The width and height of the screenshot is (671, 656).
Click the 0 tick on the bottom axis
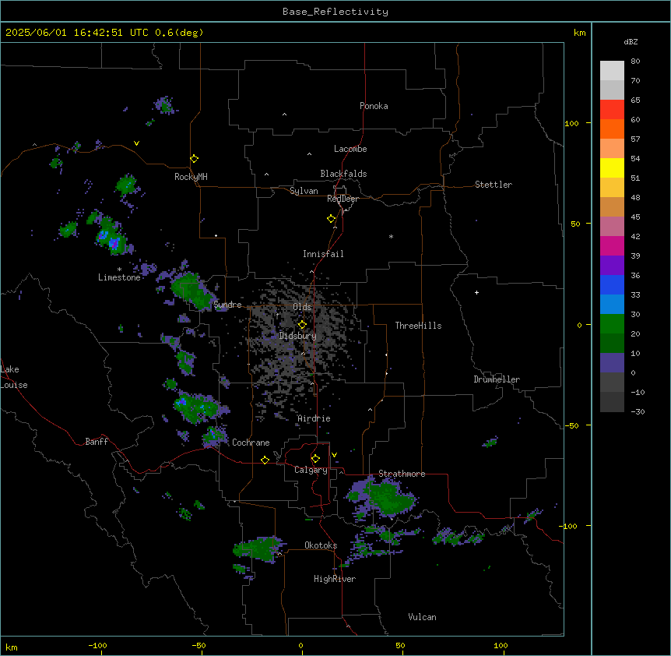coord(300,645)
